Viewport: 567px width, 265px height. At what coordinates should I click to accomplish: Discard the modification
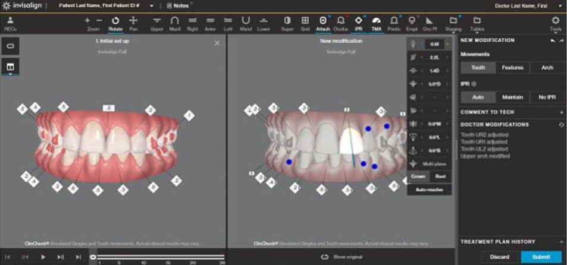click(500, 257)
